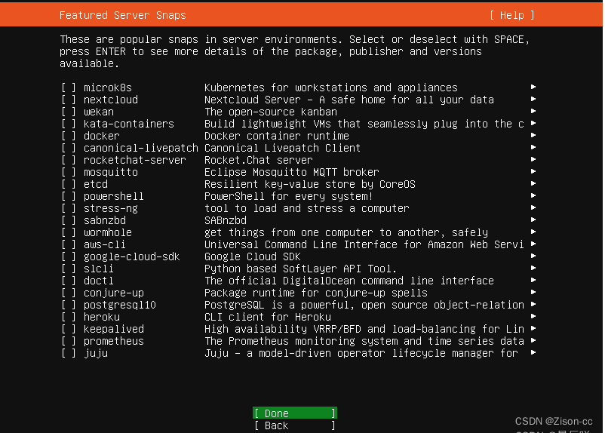605x433 pixels.
Task: Check the canonical-livepatch box
Action: (69, 148)
